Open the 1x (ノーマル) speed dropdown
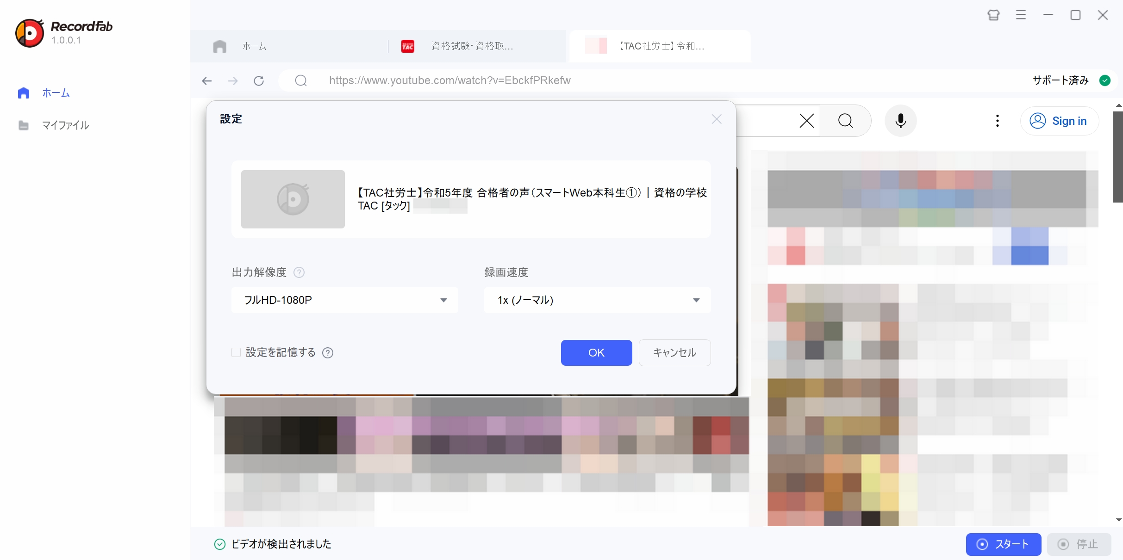Viewport: 1123px width, 560px height. 597,300
